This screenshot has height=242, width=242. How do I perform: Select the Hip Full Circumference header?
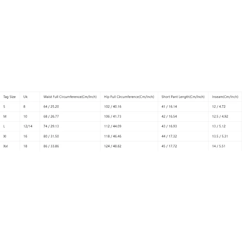pos(129,97)
